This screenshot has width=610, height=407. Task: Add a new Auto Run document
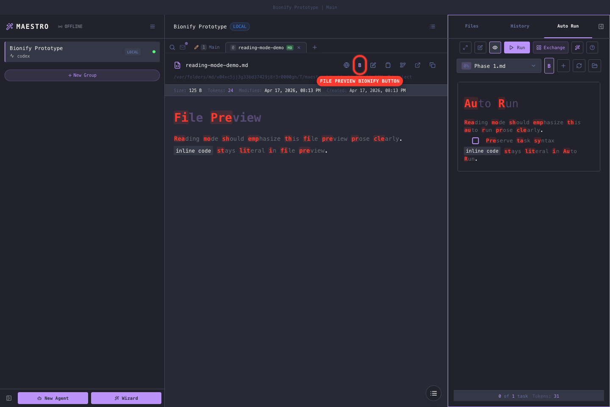pos(563,66)
